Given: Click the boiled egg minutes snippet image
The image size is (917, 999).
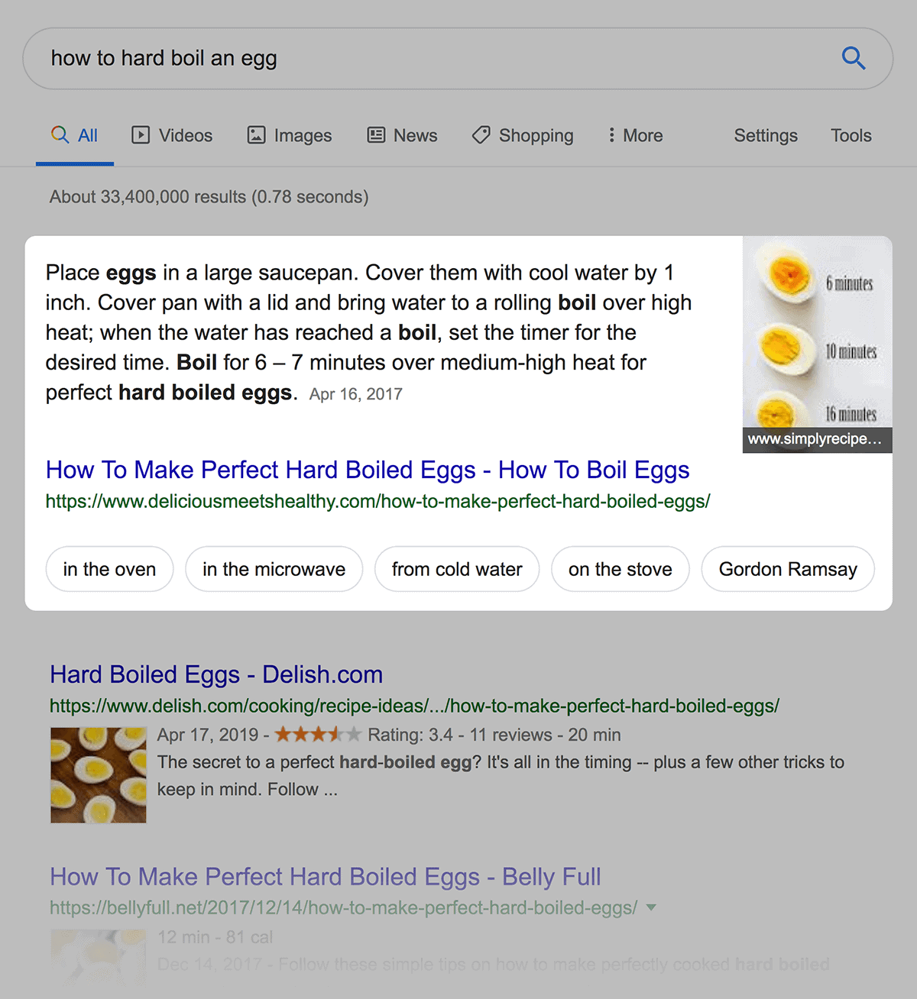Looking at the screenshot, I should click(818, 344).
